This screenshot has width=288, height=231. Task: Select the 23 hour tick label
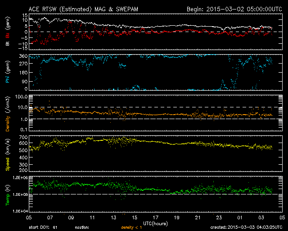click(219, 217)
